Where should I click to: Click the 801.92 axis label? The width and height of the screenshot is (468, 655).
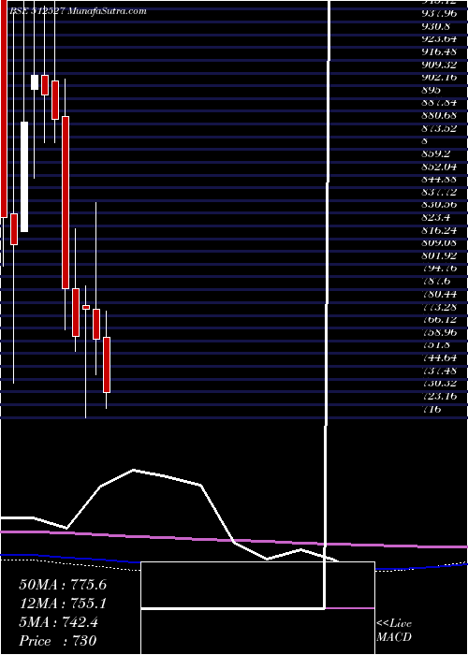click(440, 255)
